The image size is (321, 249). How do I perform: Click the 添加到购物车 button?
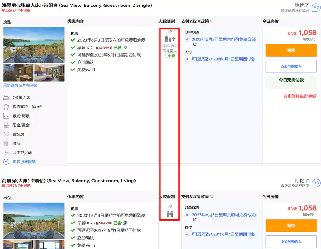click(x=291, y=66)
